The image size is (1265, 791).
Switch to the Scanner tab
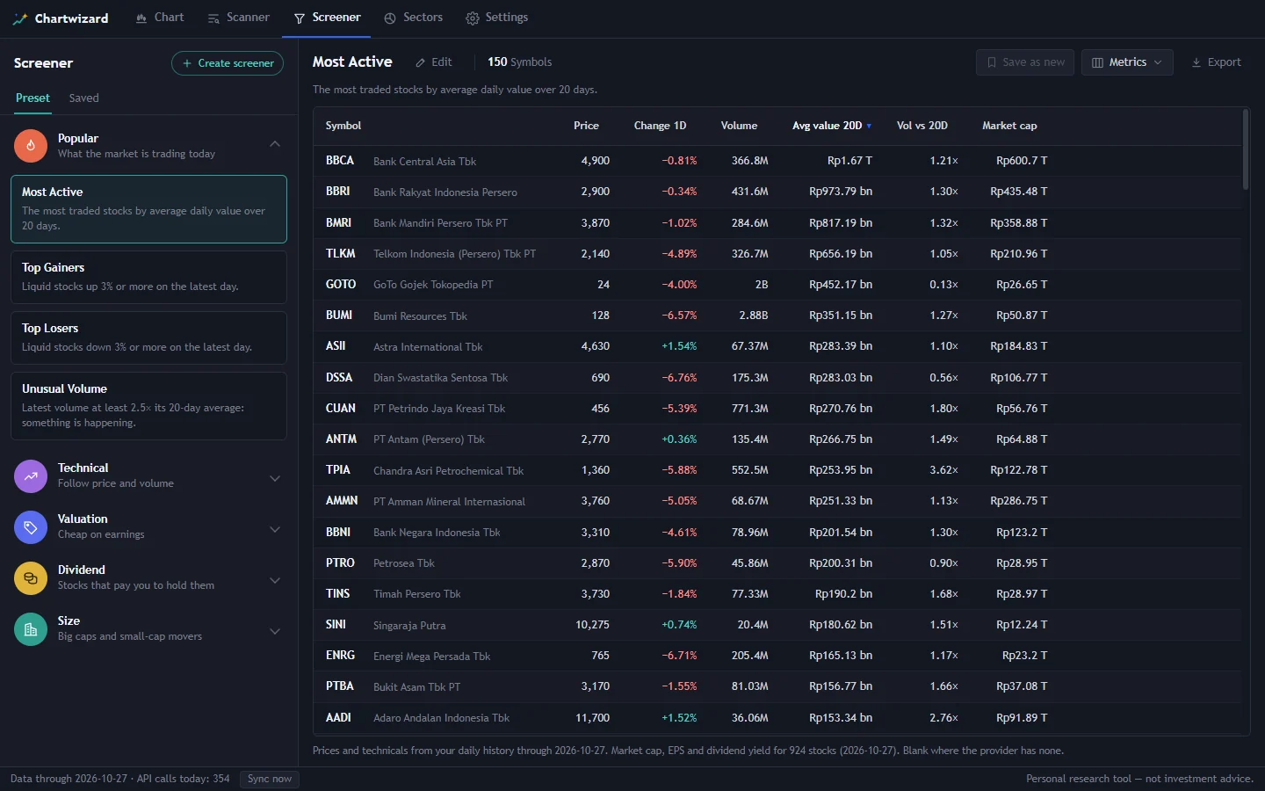coord(238,18)
